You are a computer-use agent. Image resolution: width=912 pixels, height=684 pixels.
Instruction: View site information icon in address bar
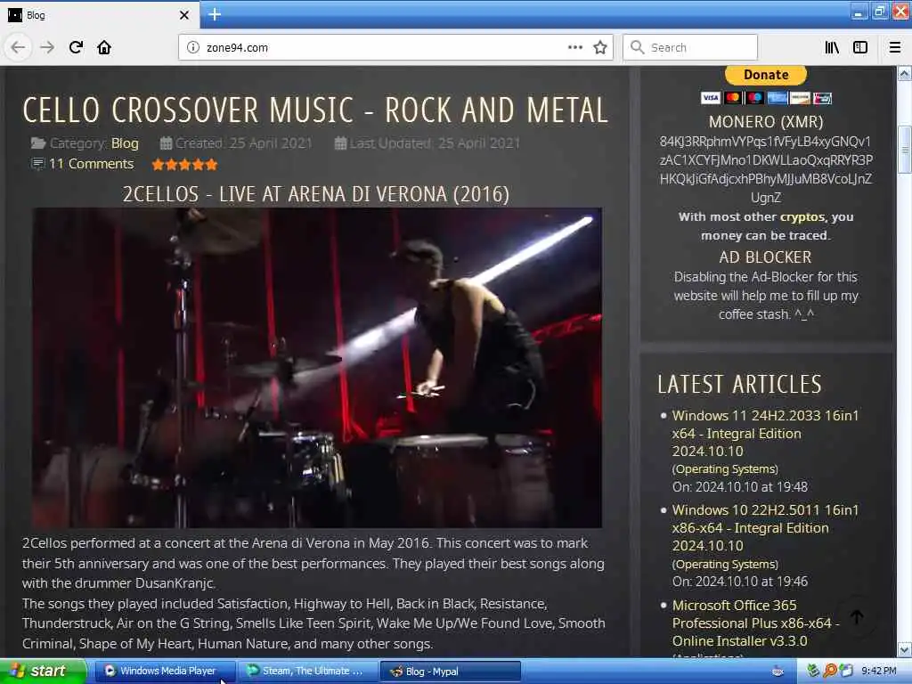[x=193, y=48]
